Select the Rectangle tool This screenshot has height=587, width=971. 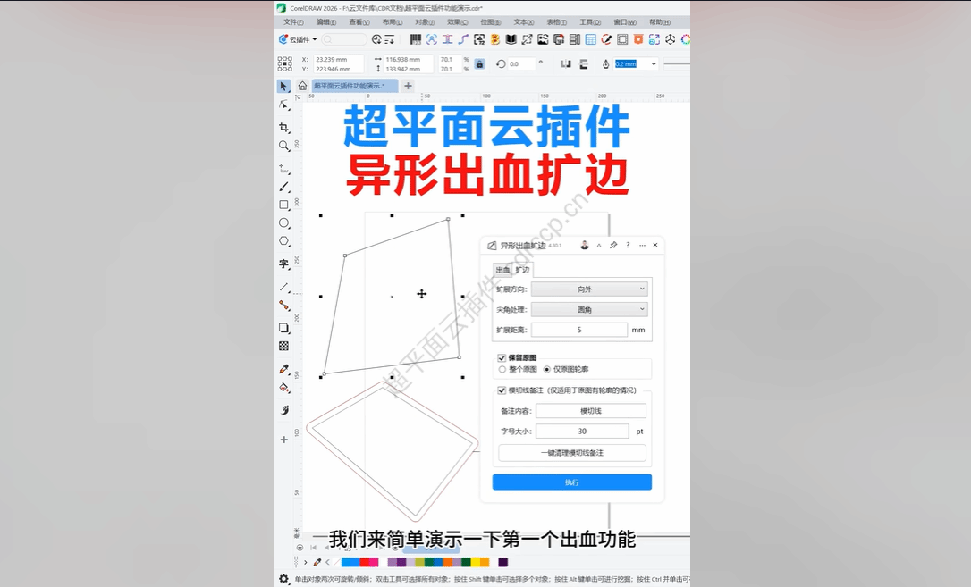point(283,205)
